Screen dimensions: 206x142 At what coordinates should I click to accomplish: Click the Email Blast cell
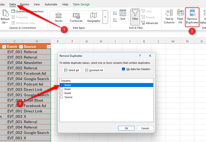37,100
